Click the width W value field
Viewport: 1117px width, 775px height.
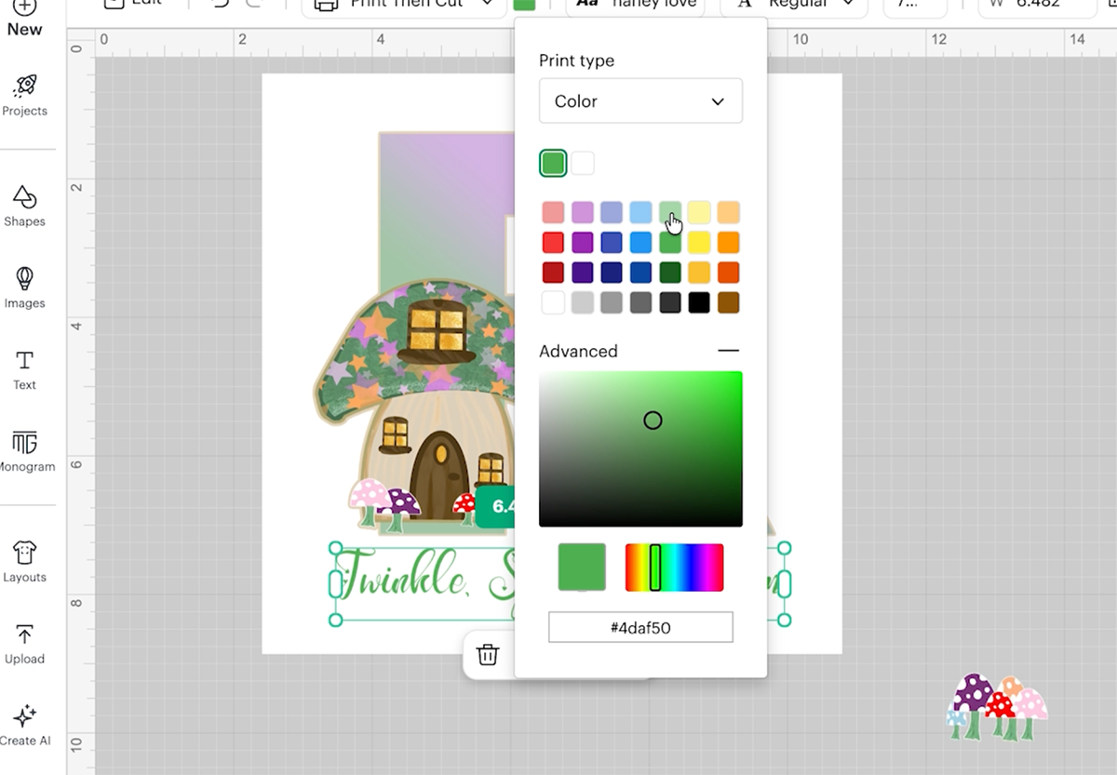tap(1037, 4)
